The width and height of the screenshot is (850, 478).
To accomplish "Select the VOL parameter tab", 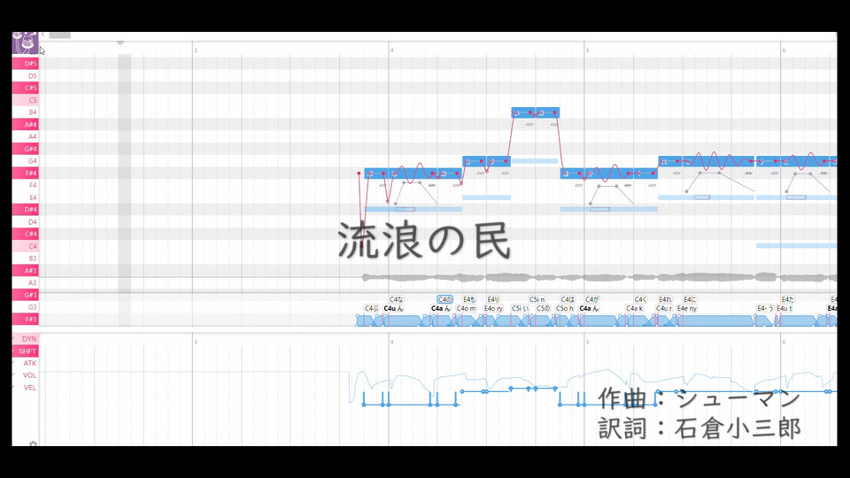I will click(26, 375).
